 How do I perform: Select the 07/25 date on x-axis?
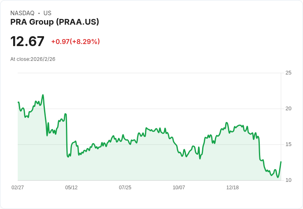click(125, 188)
